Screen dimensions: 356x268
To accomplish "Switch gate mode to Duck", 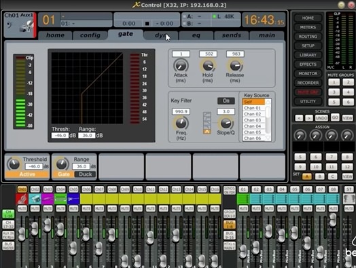I will point(86,174).
